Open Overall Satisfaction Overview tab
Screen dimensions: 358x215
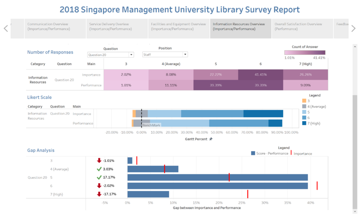point(303,29)
